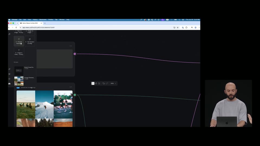Image resolution: width=260 pixels, height=146 pixels.
Task: Open the View menu
Action: tap(29, 20)
